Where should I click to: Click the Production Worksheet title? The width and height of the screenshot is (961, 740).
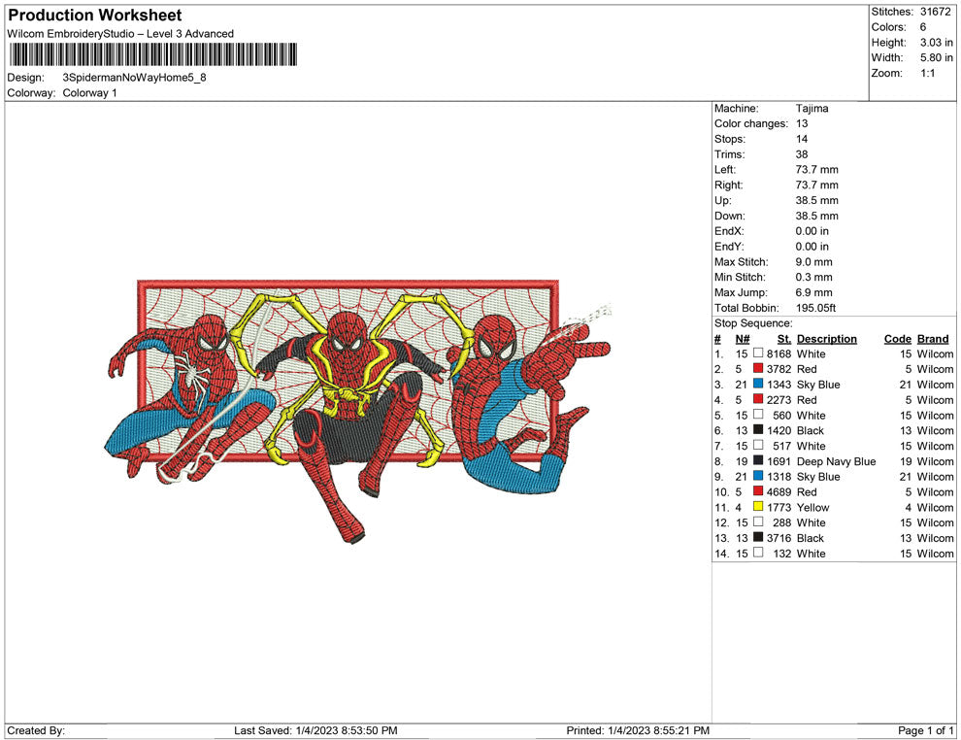(x=95, y=16)
